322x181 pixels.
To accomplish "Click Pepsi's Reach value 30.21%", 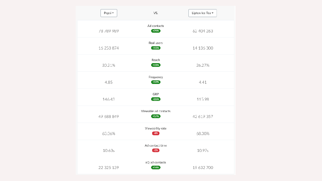I will coord(109,65).
